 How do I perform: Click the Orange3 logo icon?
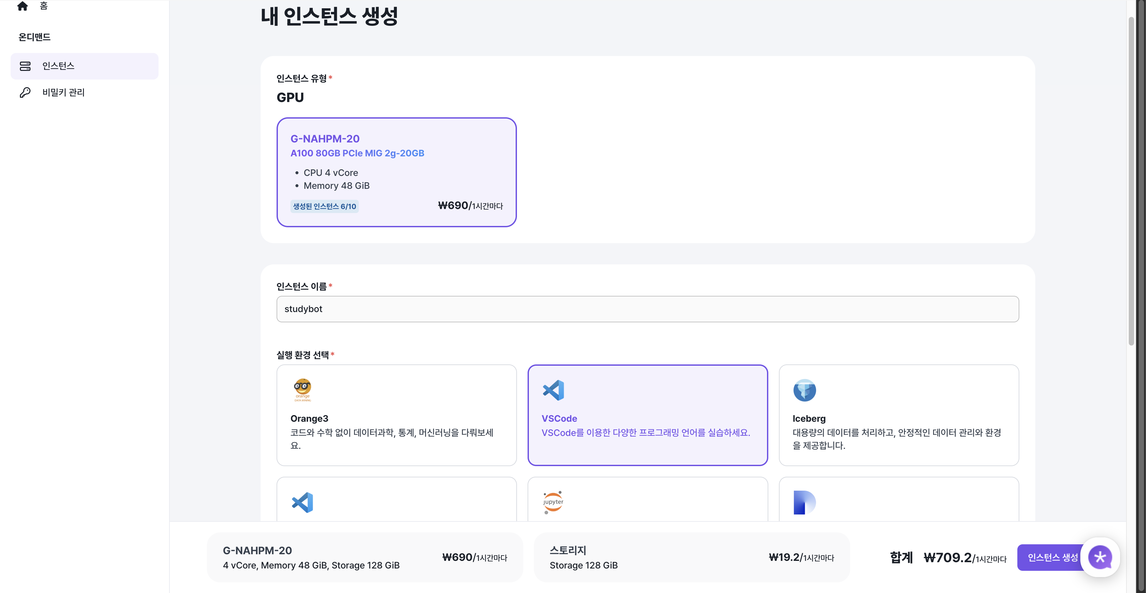302,390
